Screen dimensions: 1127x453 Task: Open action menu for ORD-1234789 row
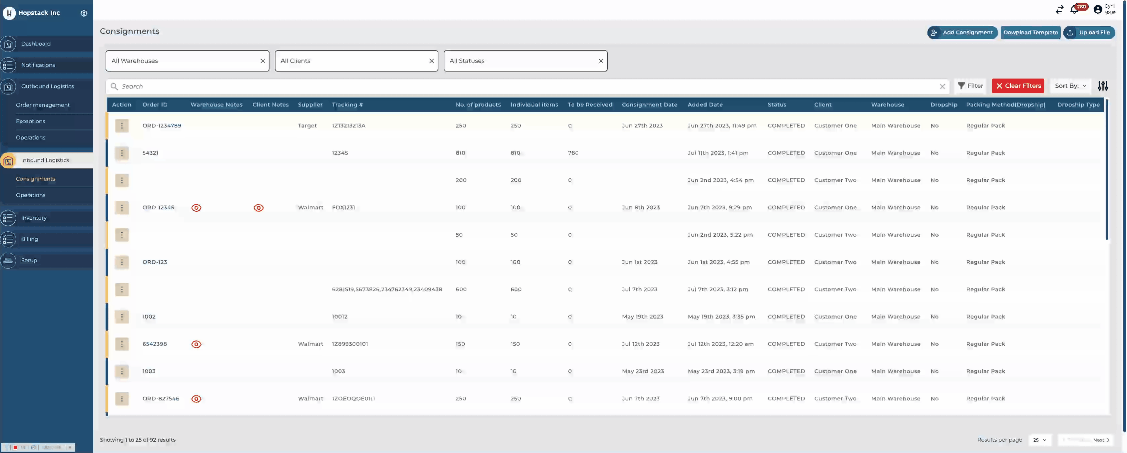[122, 126]
